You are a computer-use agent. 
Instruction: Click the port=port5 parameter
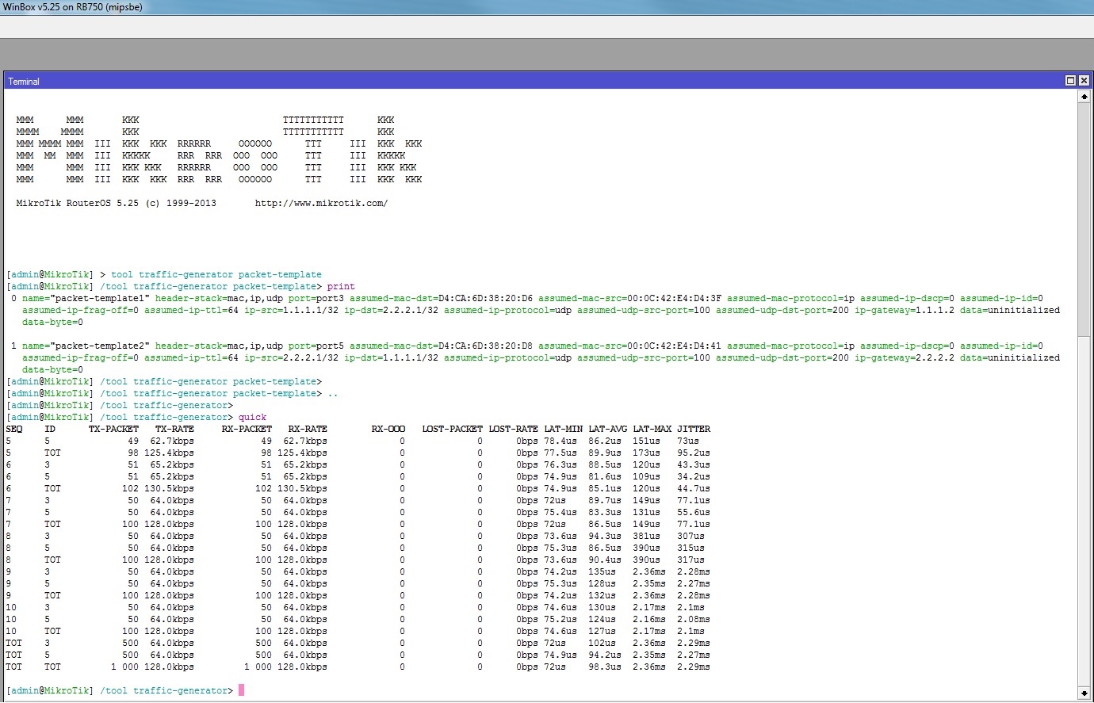pos(316,346)
